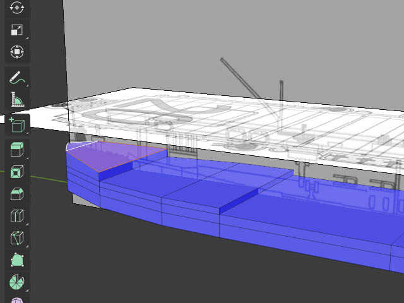The height and width of the screenshot is (303, 404).
Task: Select the Knife tool
Action: click(17, 238)
